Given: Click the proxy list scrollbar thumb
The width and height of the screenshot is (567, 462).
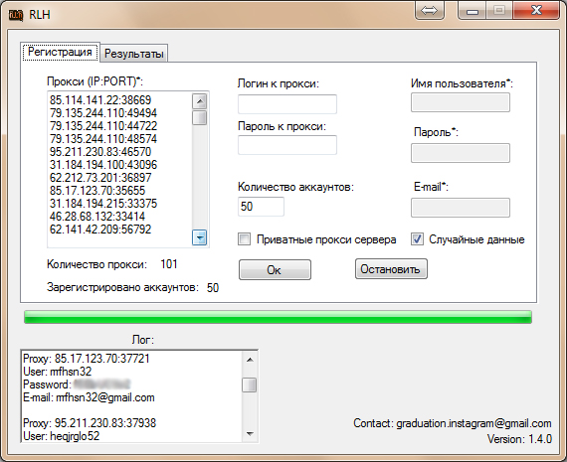Looking at the screenshot, I should click(x=200, y=118).
